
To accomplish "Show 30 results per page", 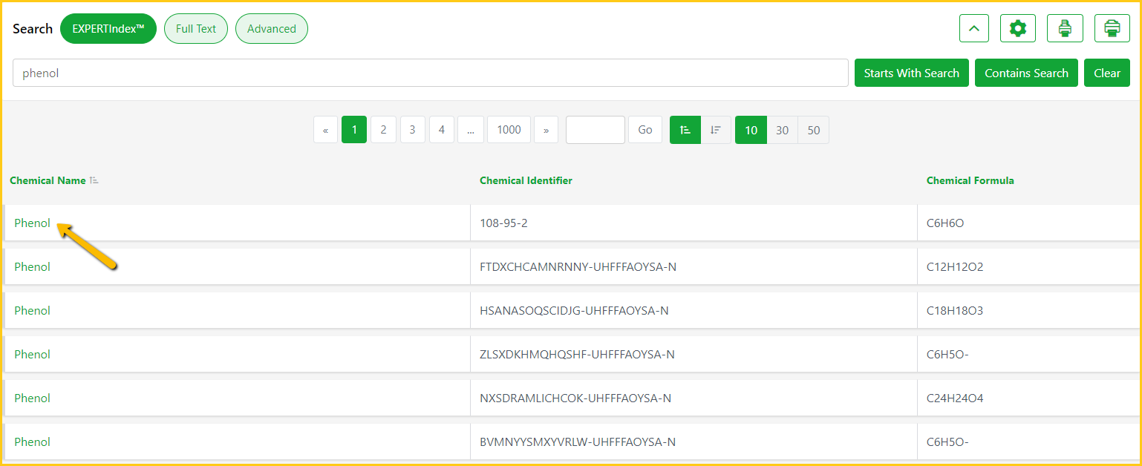I will click(x=782, y=130).
